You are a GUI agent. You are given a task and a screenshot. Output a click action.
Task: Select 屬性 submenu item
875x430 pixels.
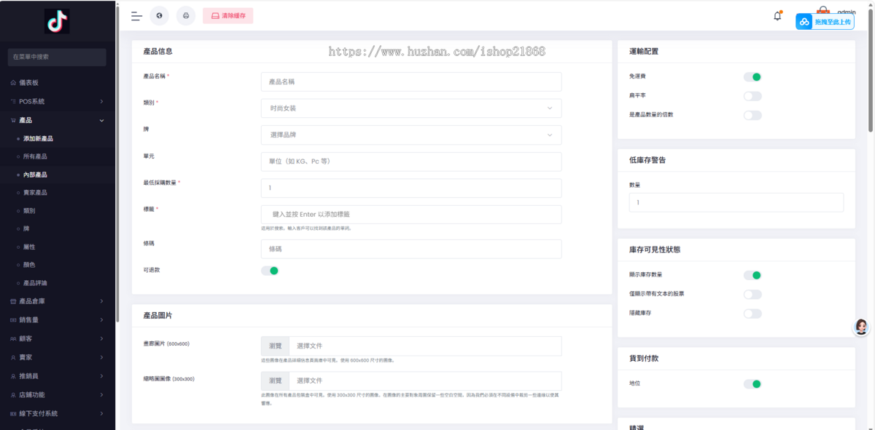tap(29, 247)
